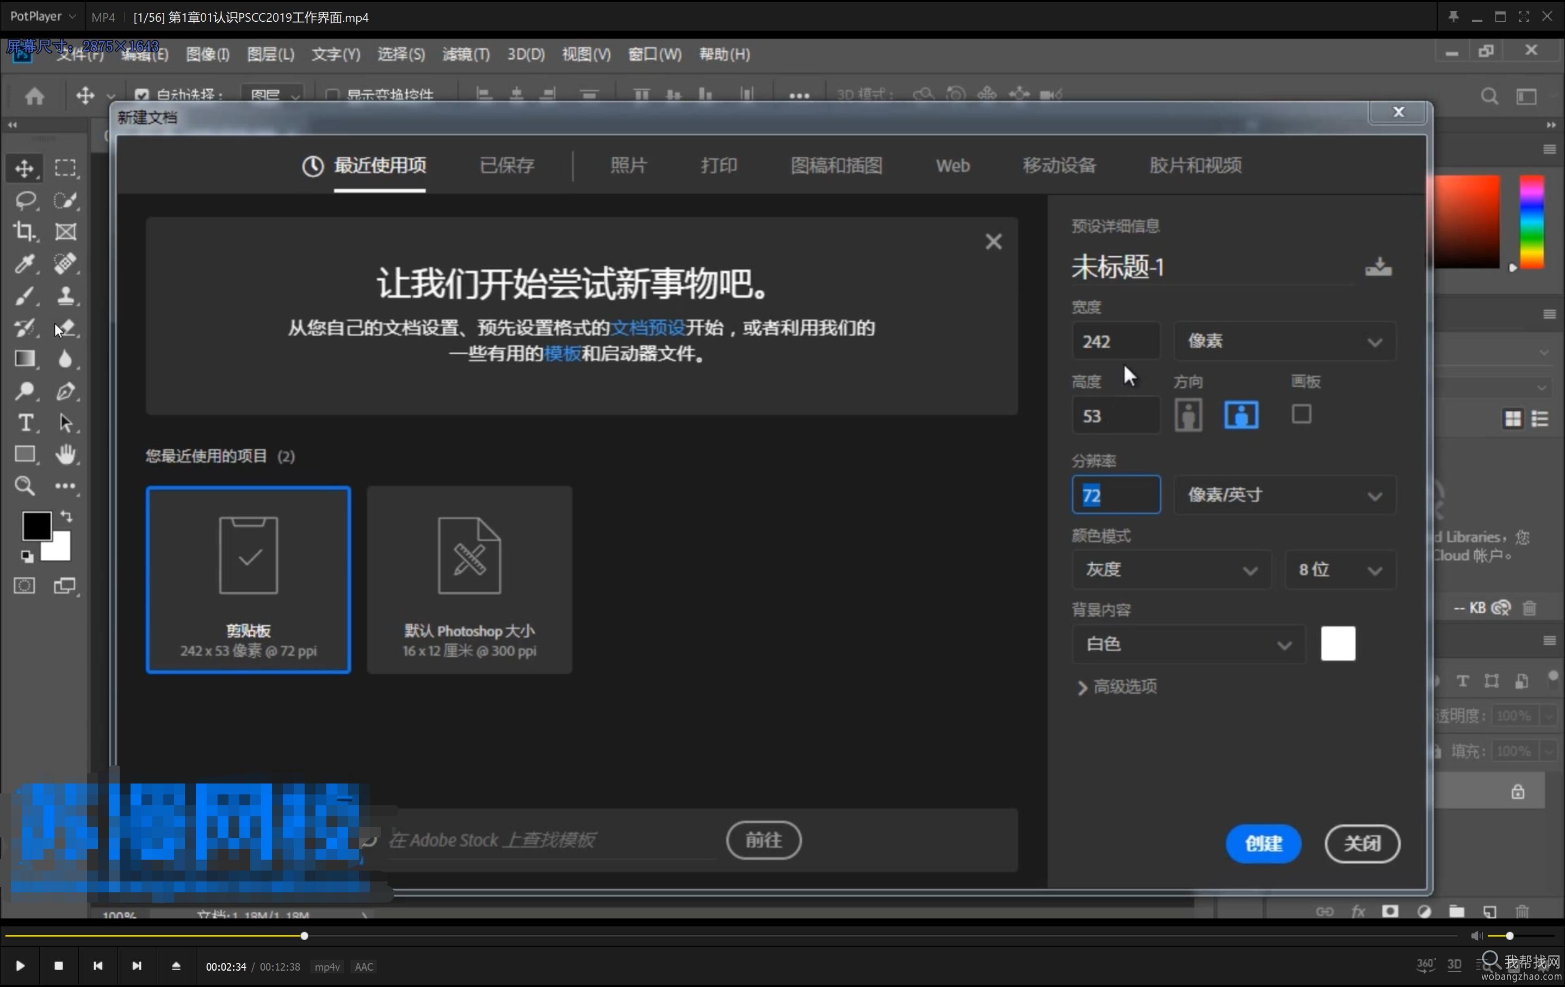Open the 图像(I) menu
The width and height of the screenshot is (1565, 987).
[208, 54]
